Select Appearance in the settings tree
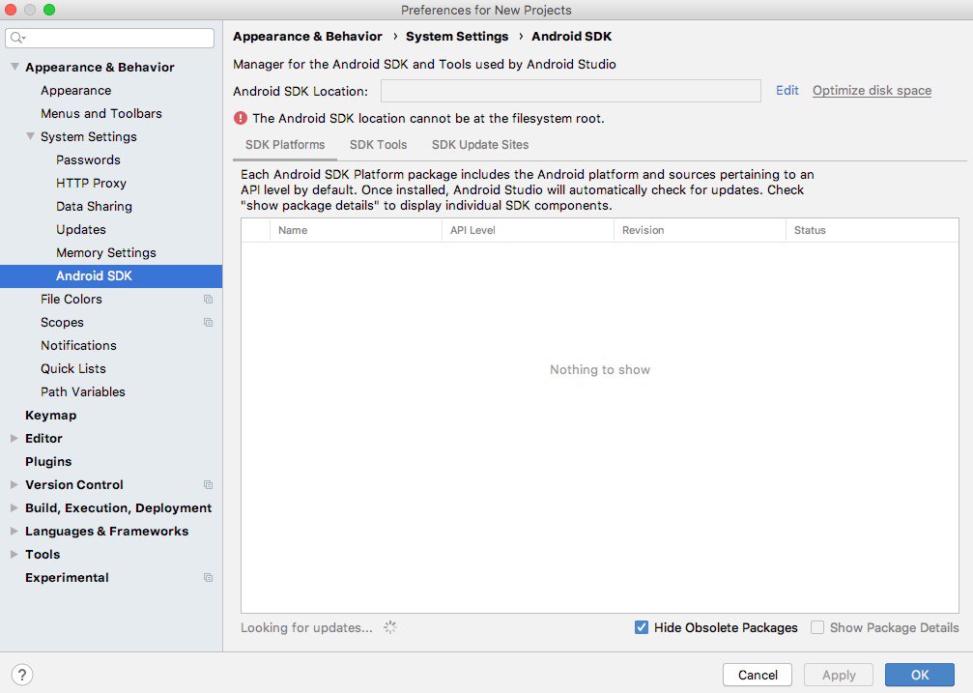 click(x=75, y=90)
